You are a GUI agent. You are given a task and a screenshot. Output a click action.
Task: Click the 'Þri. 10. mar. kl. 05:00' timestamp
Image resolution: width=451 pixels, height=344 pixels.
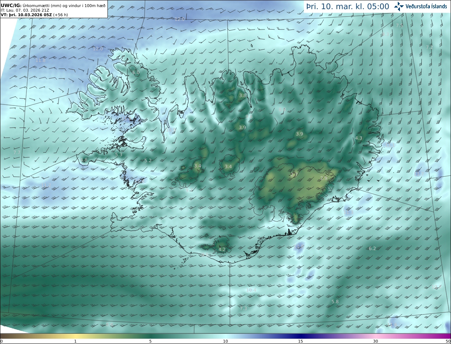(347, 6)
